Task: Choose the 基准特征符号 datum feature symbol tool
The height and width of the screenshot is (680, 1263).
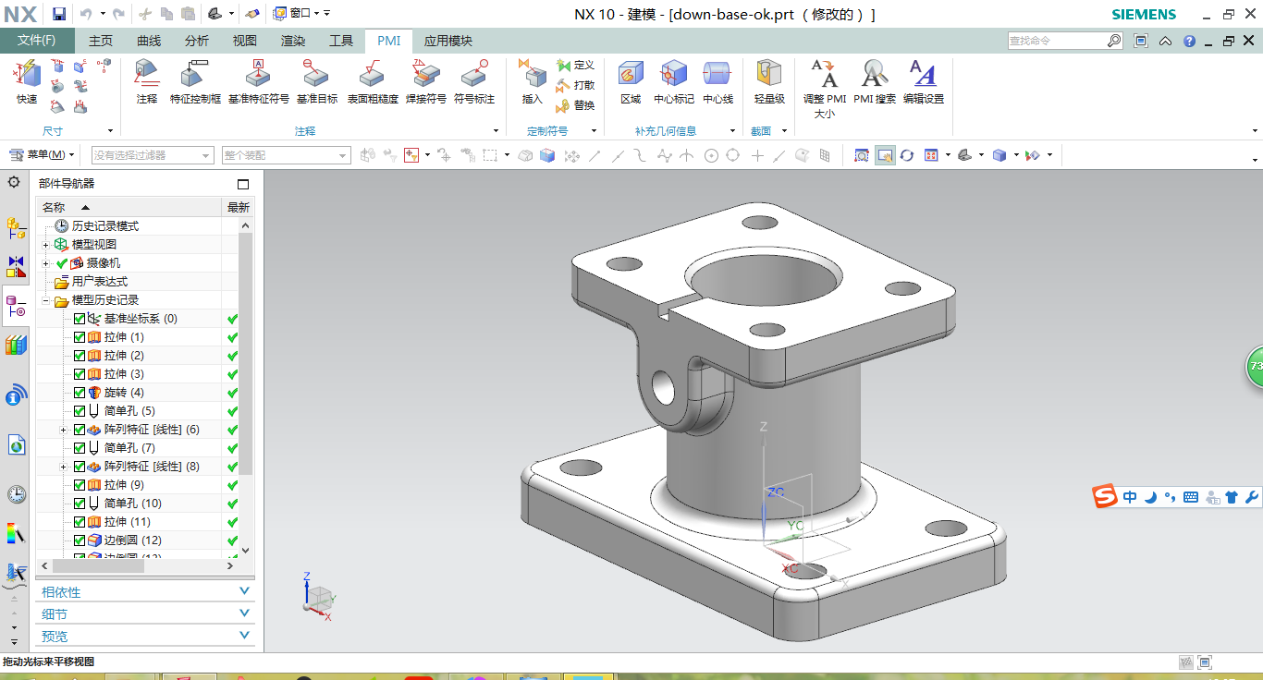Action: [259, 82]
